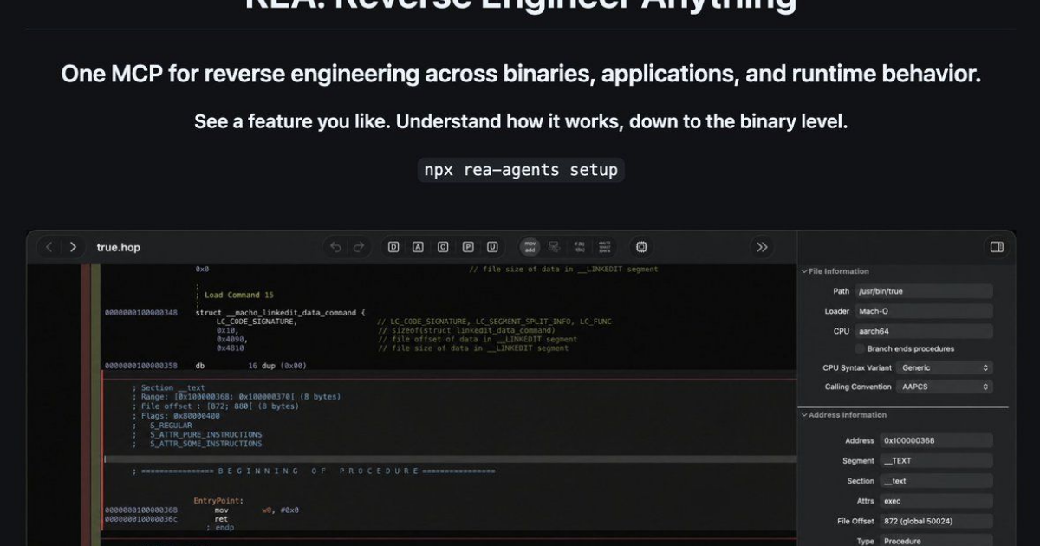Toggle the right inspector sidebar
The height and width of the screenshot is (546, 1040).
pyautogui.click(x=997, y=247)
